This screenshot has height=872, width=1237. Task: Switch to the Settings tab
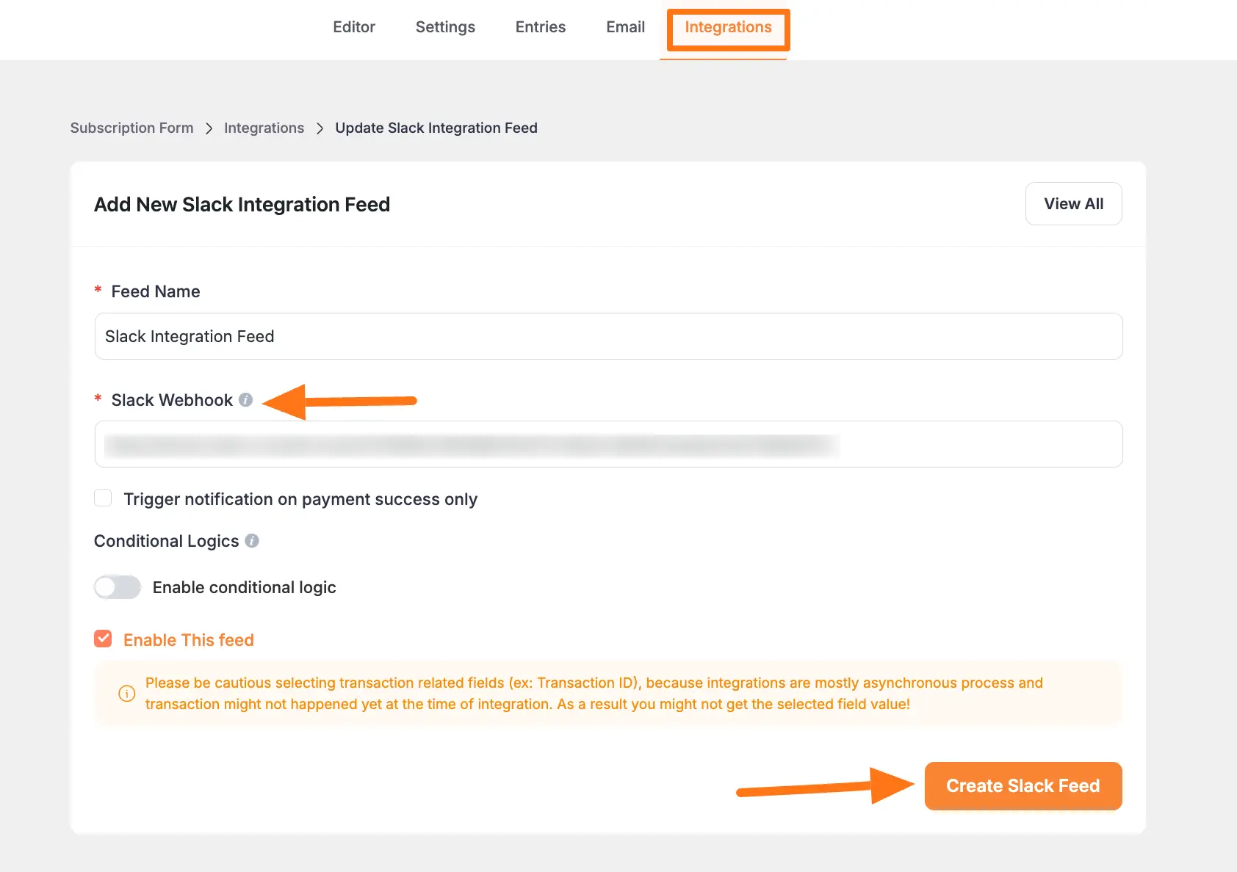(x=445, y=27)
